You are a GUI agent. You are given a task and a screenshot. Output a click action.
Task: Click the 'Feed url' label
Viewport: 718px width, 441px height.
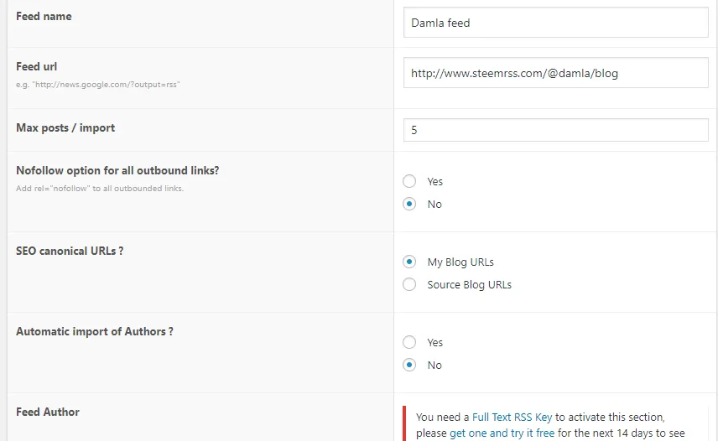click(37, 67)
